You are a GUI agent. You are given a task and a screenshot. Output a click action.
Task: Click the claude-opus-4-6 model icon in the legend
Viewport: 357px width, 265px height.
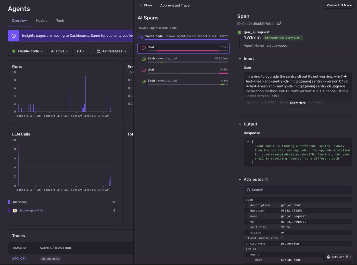(15, 210)
